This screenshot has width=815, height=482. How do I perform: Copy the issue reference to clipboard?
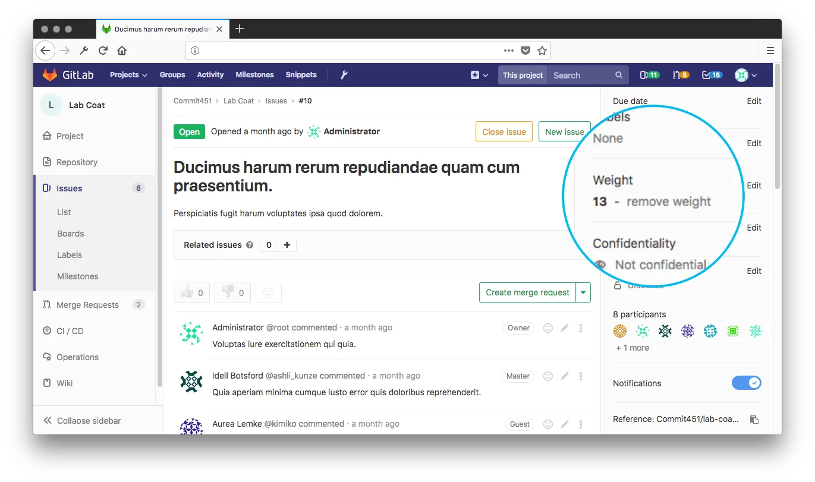(754, 419)
